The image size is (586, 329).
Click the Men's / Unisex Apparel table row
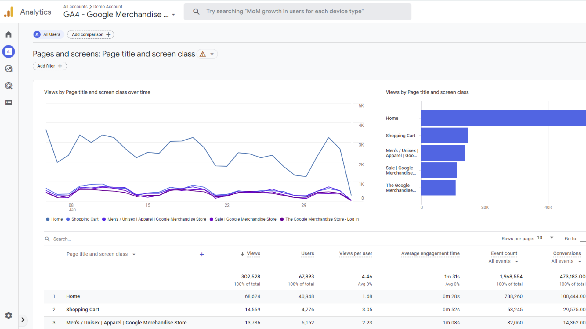(x=315, y=323)
